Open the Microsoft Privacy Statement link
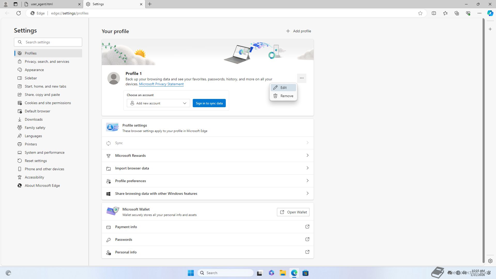Screen dimensions: 496x279 (x=161, y=84)
